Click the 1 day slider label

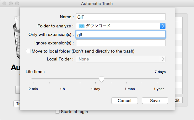(x=95, y=89)
